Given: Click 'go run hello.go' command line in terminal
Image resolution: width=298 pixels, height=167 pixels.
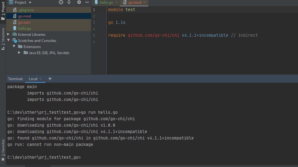Looking at the screenshot, I should click(63, 113).
